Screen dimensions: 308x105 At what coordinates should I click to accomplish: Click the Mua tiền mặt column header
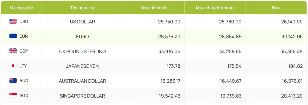[154, 8]
